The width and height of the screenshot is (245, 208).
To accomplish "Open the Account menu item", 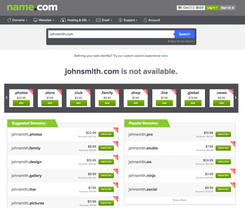I will pyautogui.click(x=152, y=20).
